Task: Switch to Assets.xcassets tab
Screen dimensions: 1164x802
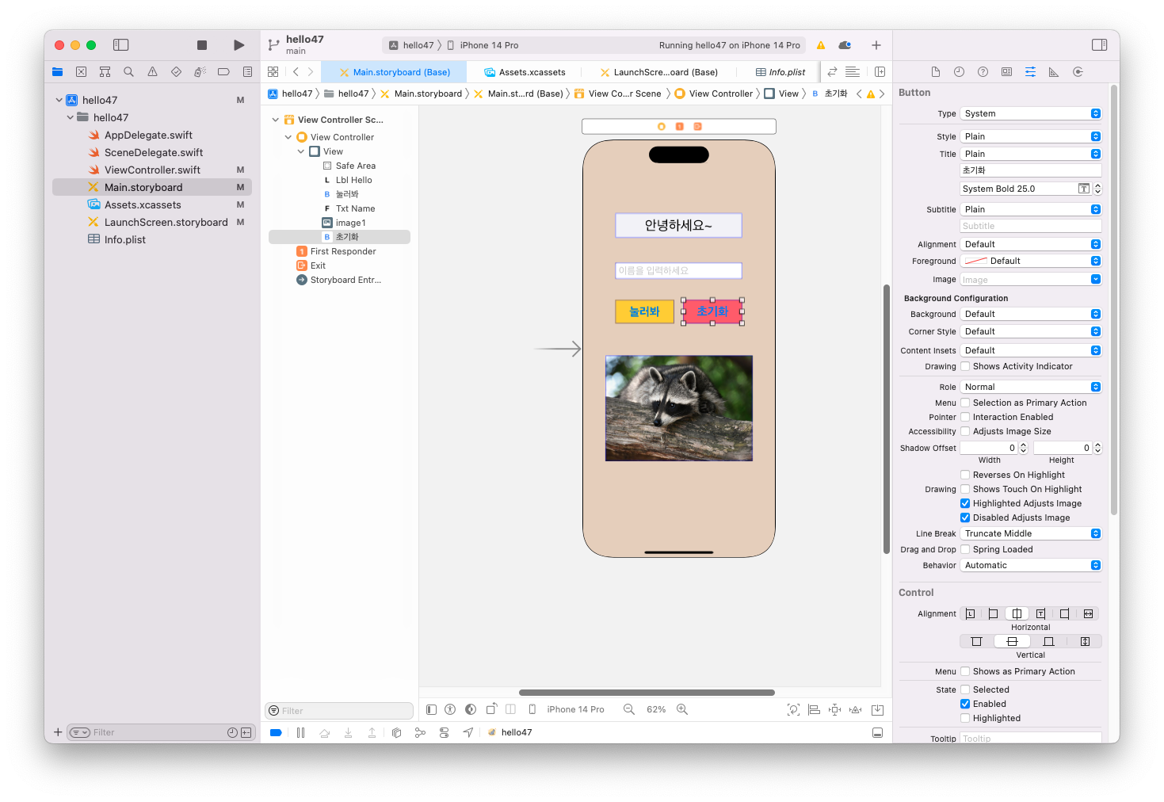Action: tap(525, 72)
